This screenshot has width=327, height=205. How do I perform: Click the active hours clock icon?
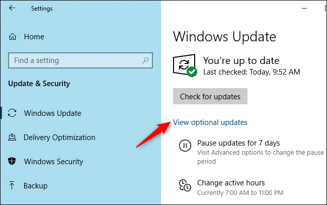[185, 186]
